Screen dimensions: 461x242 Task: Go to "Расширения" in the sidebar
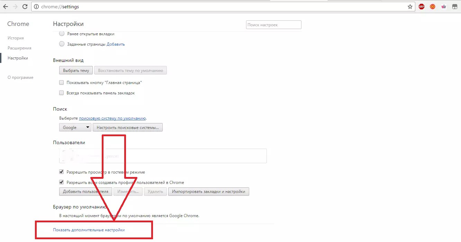[x=19, y=48]
